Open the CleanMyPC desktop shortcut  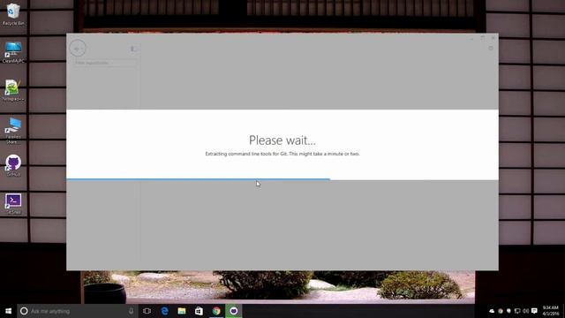click(x=13, y=52)
